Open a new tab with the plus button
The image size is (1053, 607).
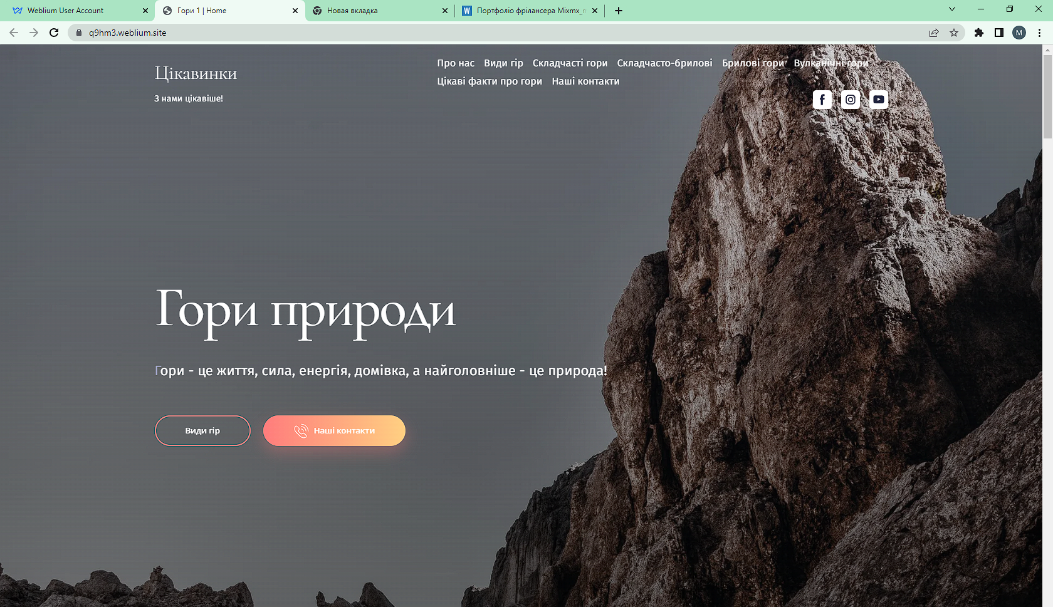tap(619, 11)
